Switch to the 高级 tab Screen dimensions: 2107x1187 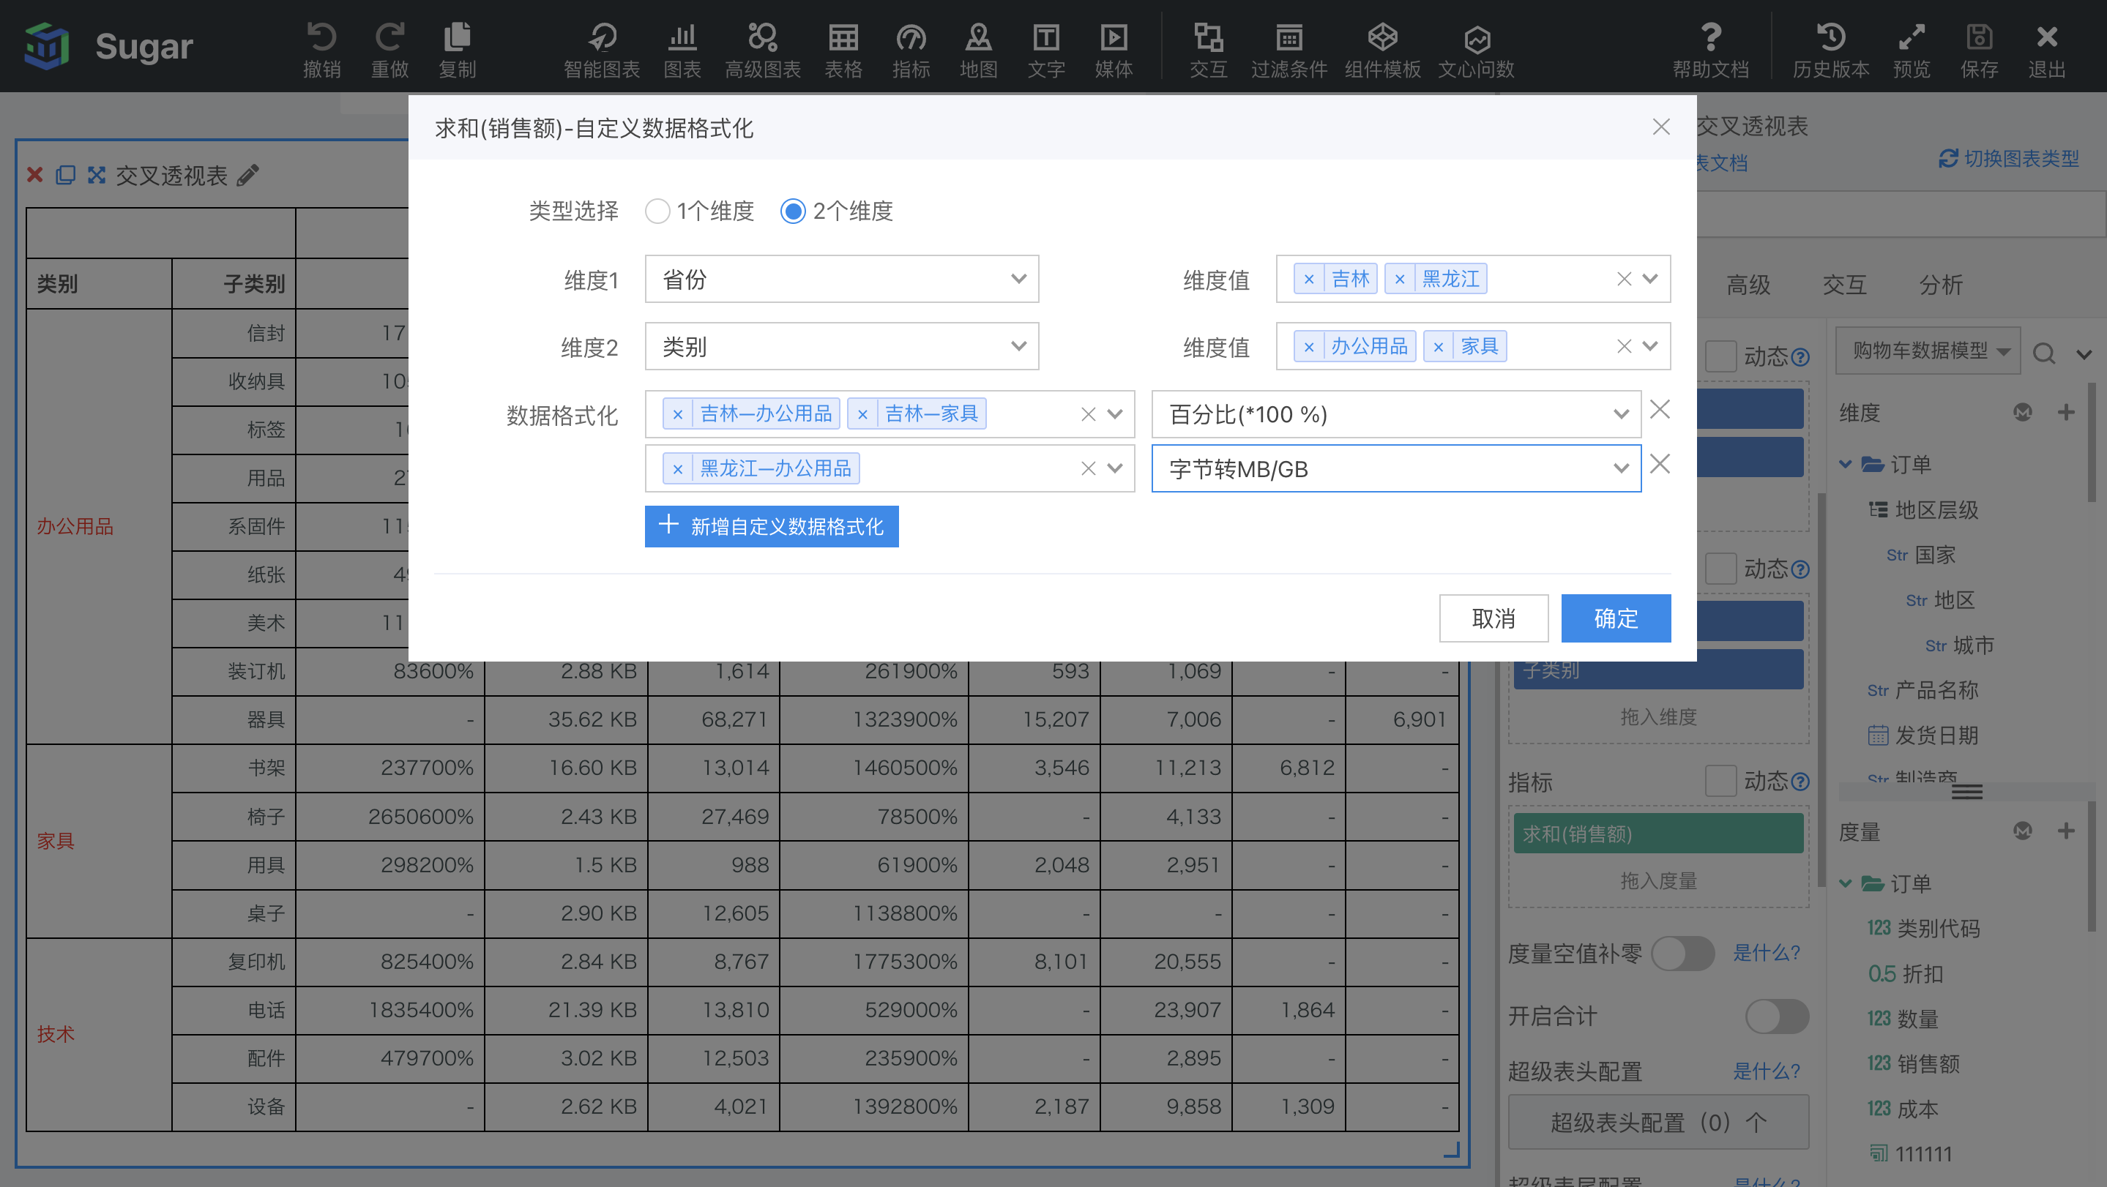coord(1748,285)
